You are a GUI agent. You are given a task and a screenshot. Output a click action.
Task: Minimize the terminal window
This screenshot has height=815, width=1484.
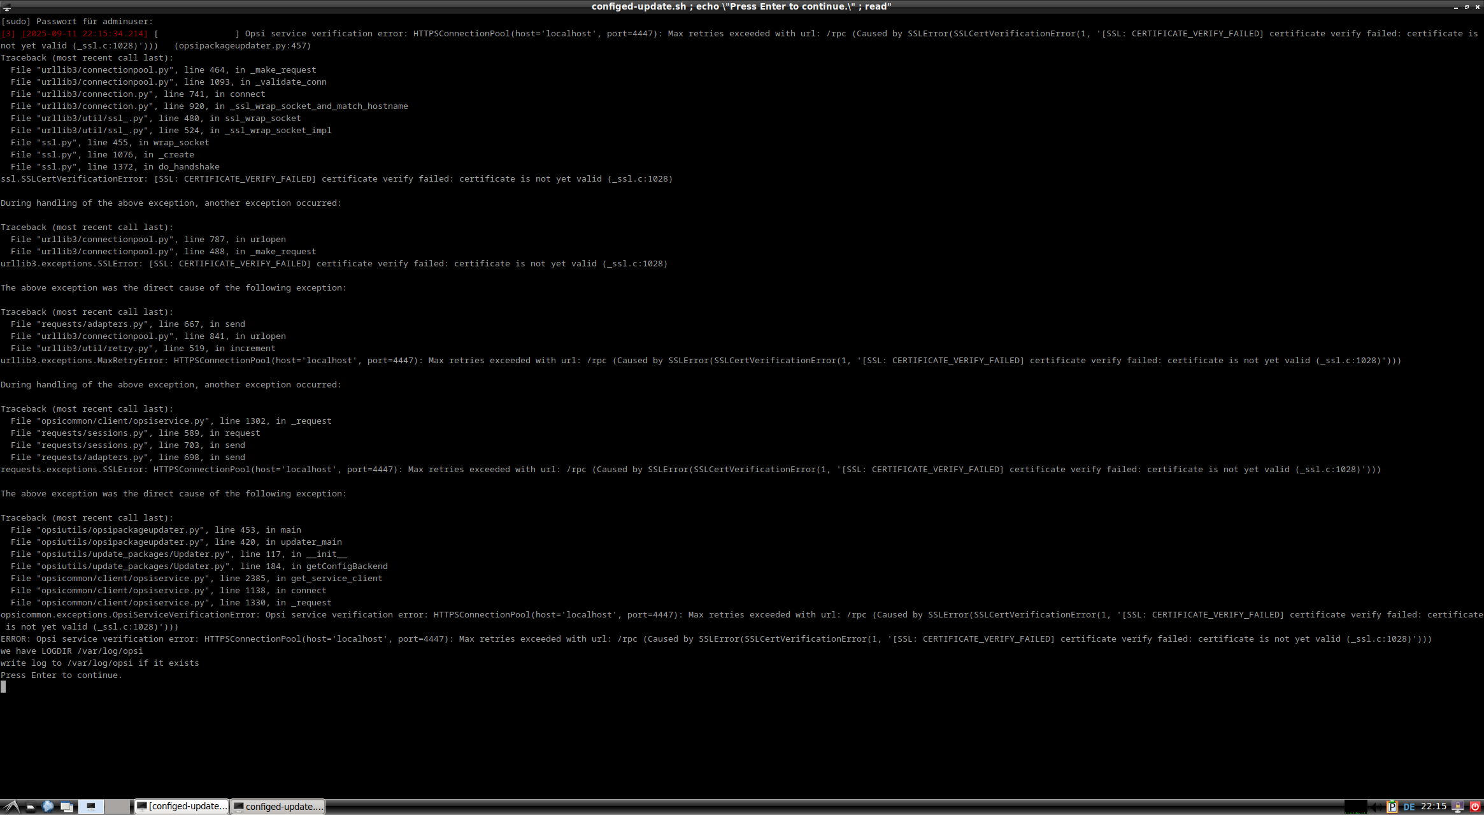click(1455, 7)
